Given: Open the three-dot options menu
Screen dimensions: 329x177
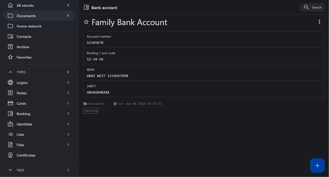Looking at the screenshot, I should point(319,22).
